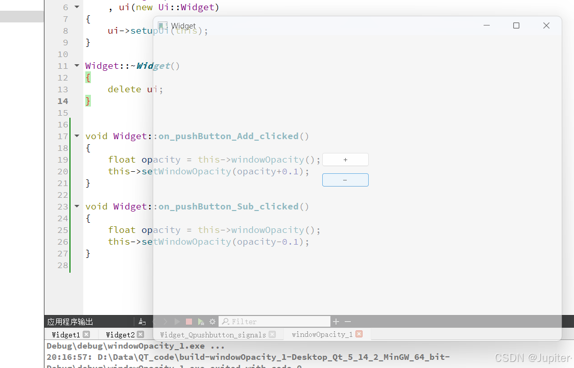Click the + button in Widget window
This screenshot has width=574, height=368.
345,160
